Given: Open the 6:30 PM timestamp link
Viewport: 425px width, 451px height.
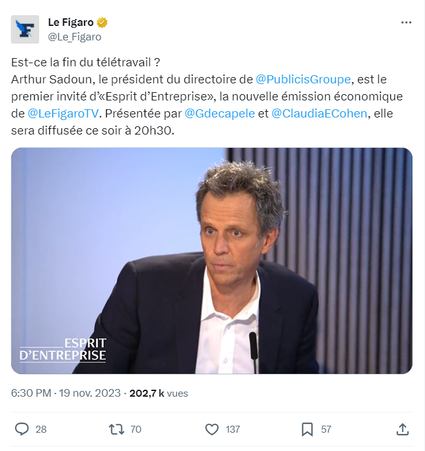Looking at the screenshot, I should 31,393.
